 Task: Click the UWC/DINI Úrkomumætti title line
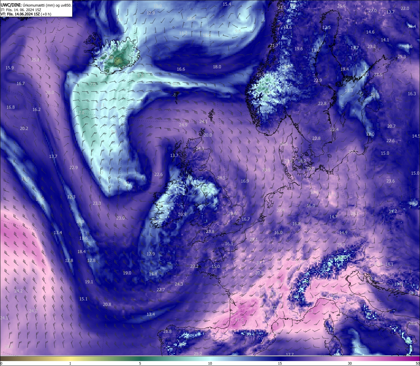36,5
